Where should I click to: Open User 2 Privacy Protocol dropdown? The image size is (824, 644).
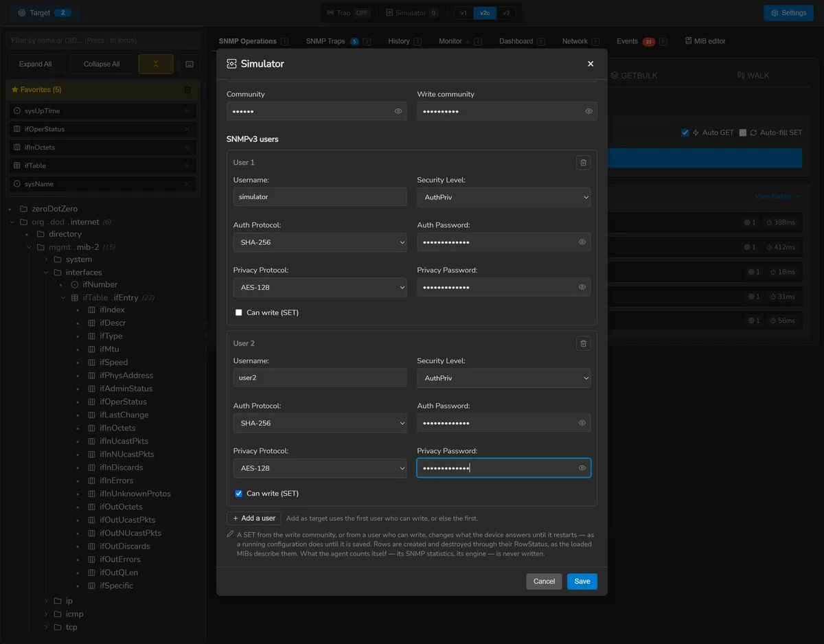[320, 468]
